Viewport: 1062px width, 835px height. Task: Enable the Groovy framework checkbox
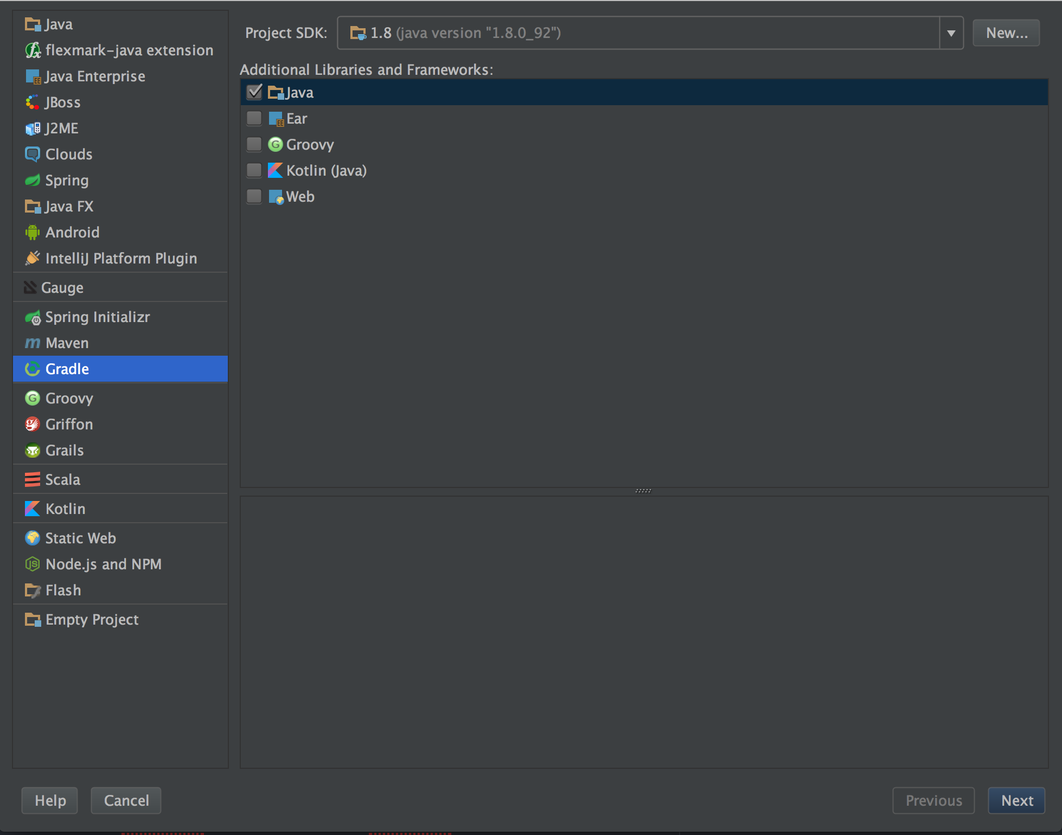(254, 145)
